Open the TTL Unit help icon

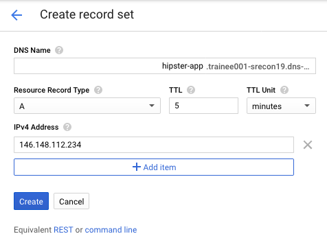click(x=284, y=90)
